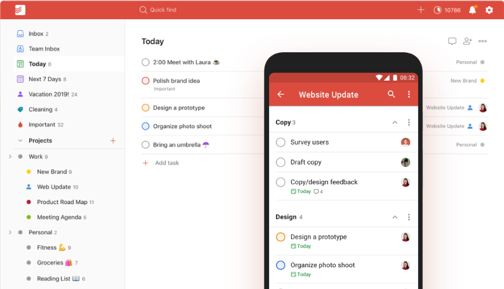The height and width of the screenshot is (289, 504).
Task: Tap the back arrow in phone app
Action: (281, 94)
